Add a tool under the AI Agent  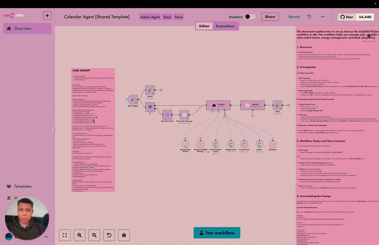[x=224, y=116]
